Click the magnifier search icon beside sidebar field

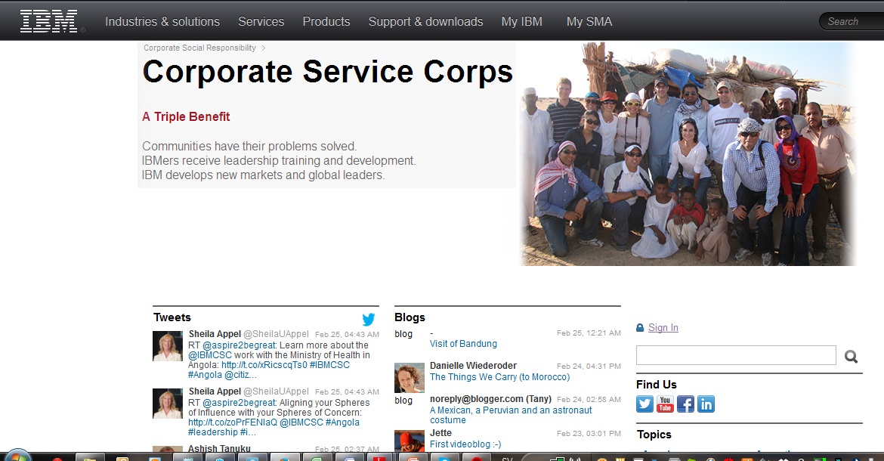pos(852,356)
